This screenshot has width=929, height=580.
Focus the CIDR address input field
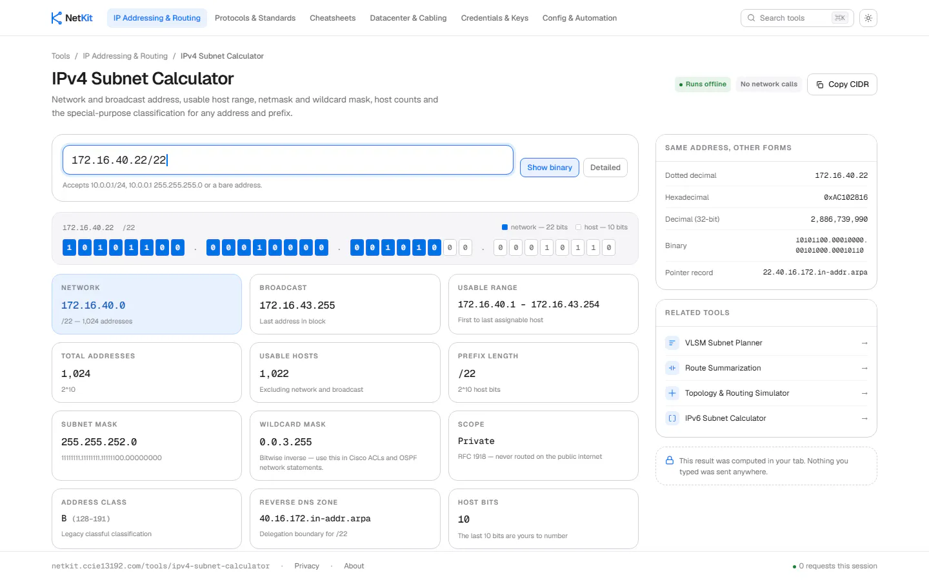tap(288, 160)
